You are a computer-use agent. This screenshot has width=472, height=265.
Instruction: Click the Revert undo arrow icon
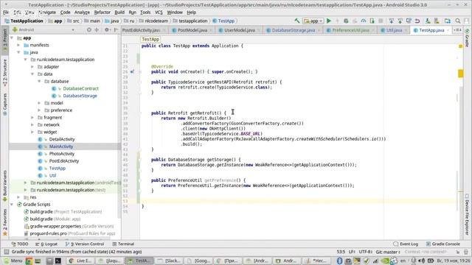(417, 21)
